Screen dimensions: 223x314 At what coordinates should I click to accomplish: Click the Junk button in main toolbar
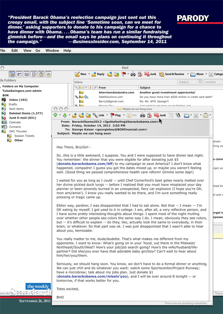click(x=150, y=74)
